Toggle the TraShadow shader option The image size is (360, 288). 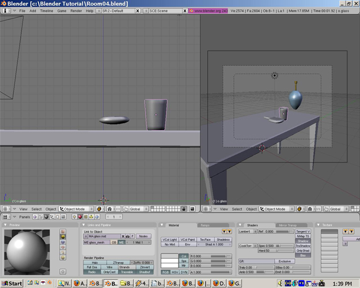(303, 246)
